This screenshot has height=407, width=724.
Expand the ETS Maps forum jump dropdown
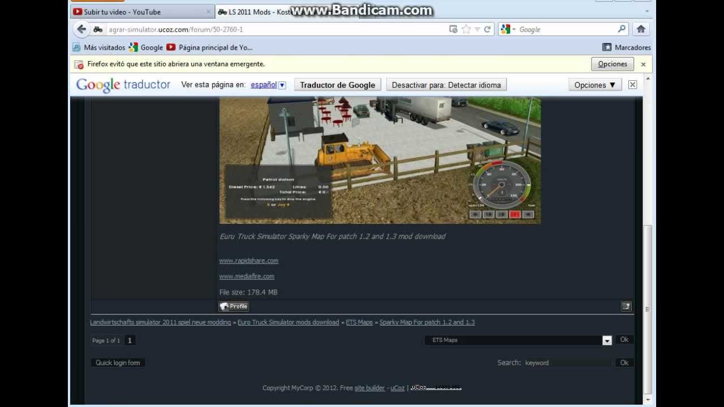tap(607, 340)
